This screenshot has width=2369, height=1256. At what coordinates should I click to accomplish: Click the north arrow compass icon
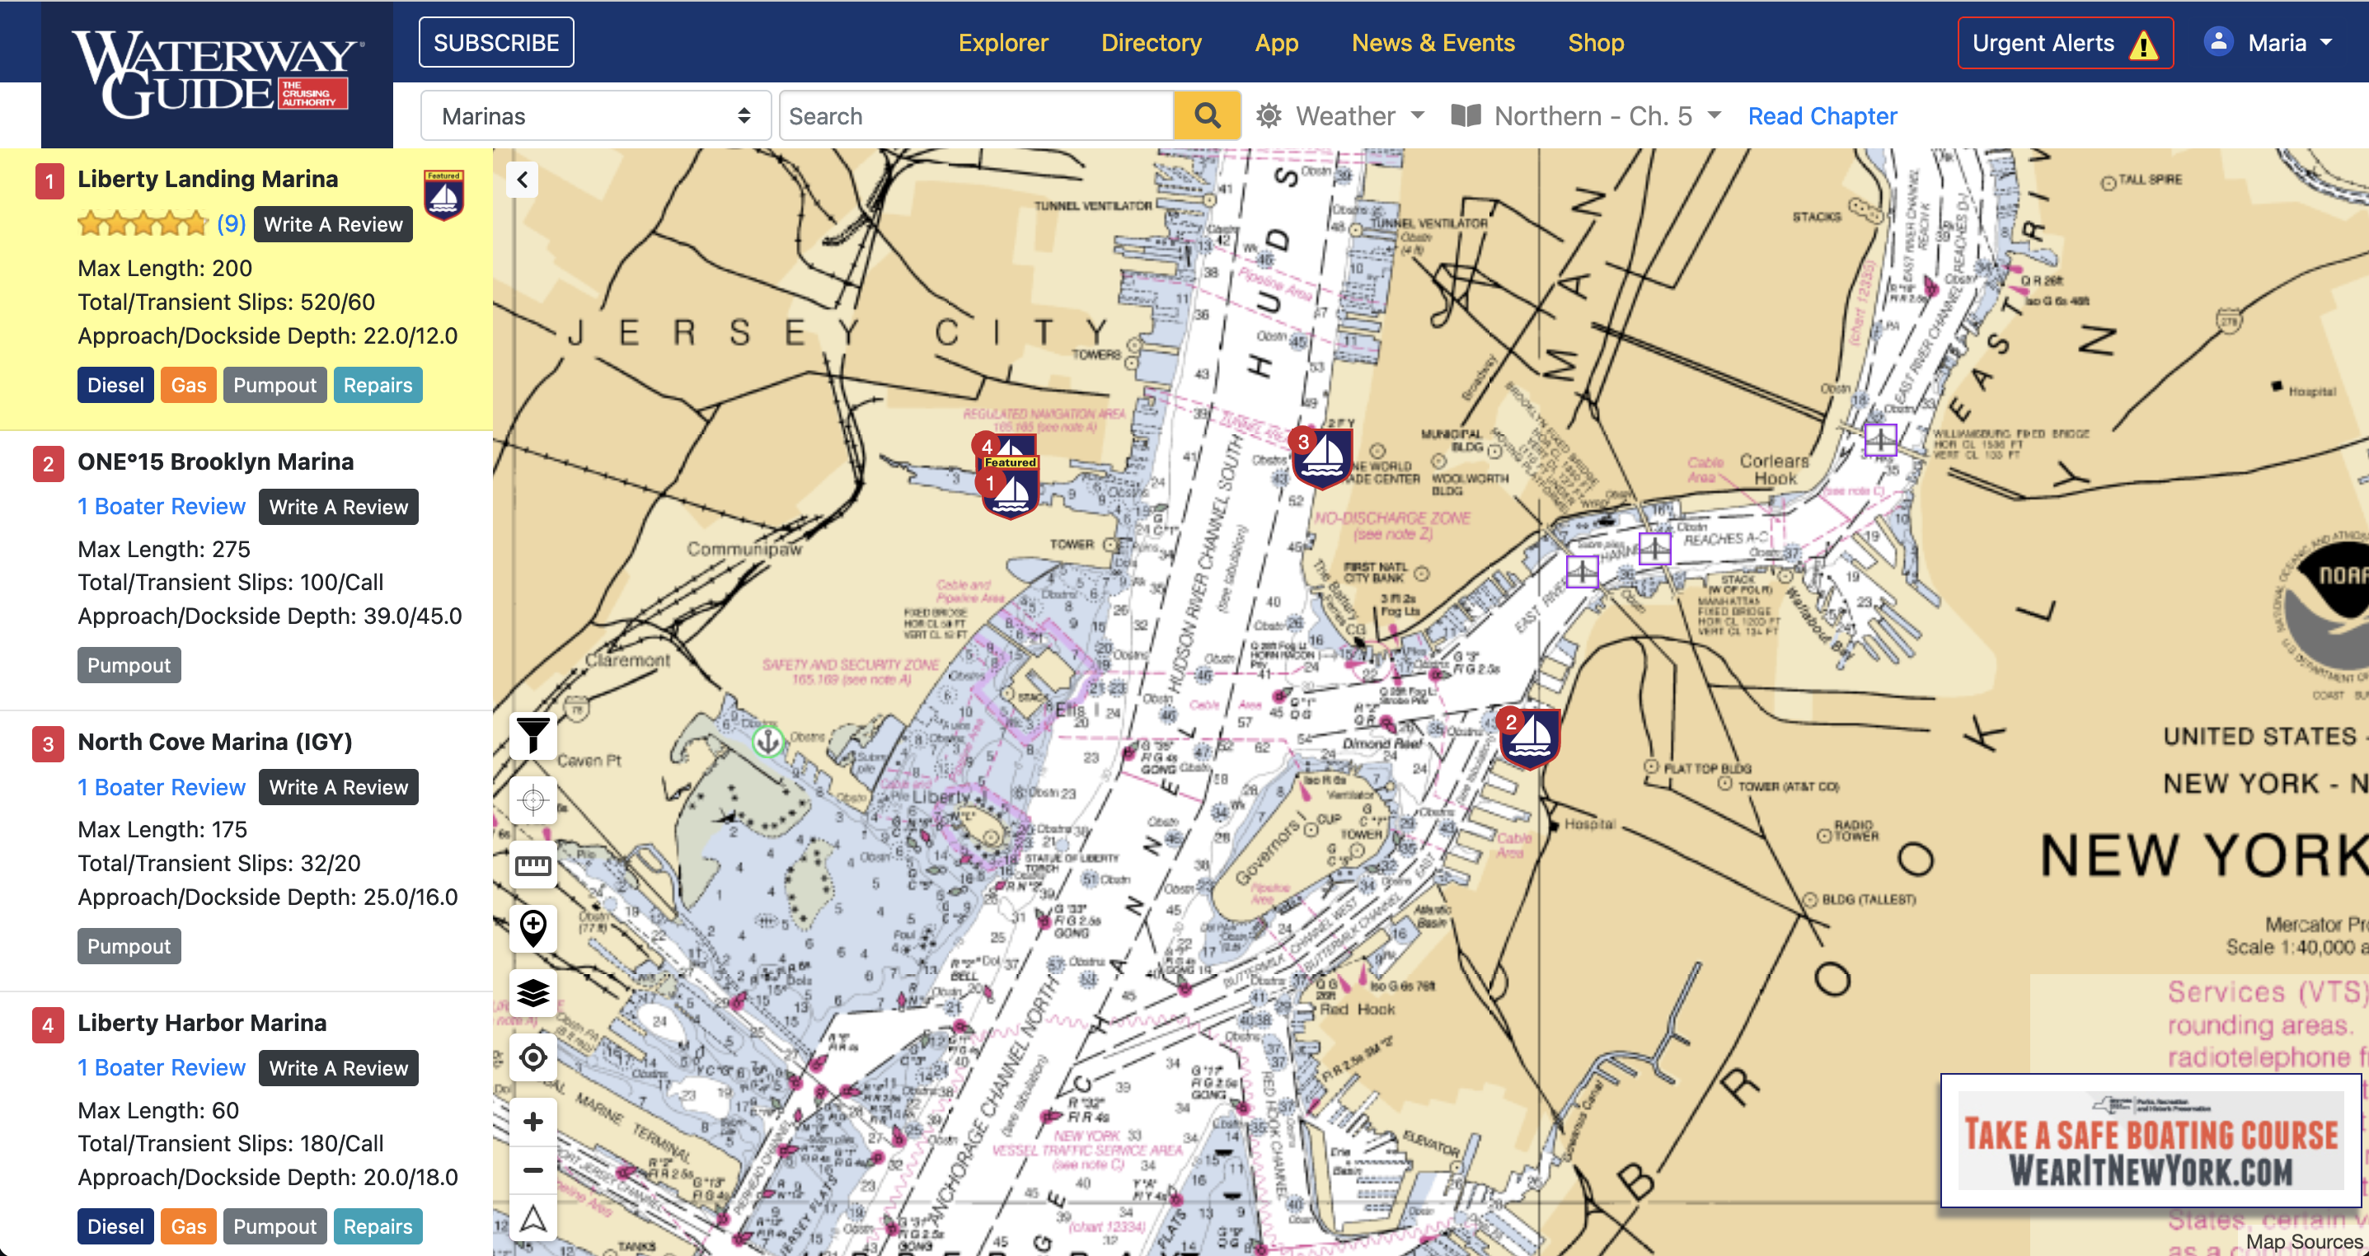[x=532, y=1219]
